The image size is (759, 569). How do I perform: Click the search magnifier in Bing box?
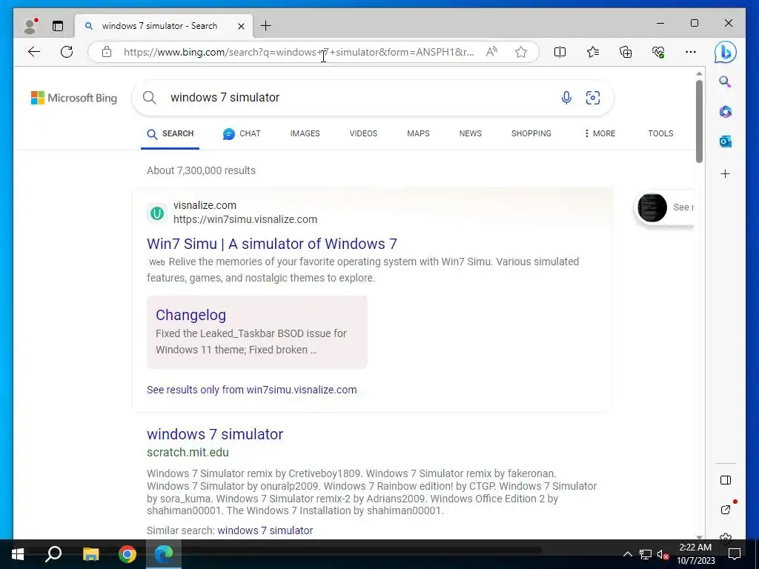tap(150, 98)
